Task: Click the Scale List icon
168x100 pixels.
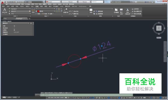Action: pyautogui.click(x=133, y=9)
